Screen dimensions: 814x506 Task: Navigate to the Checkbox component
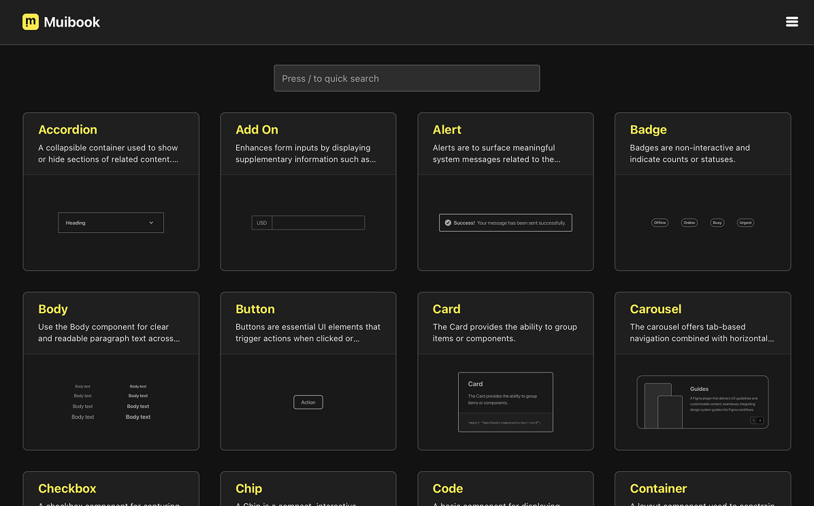[67, 488]
